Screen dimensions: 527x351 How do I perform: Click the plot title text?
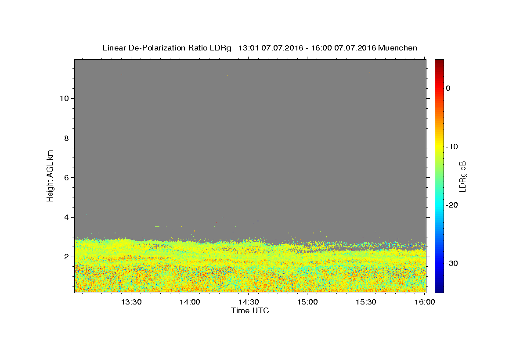click(260, 48)
